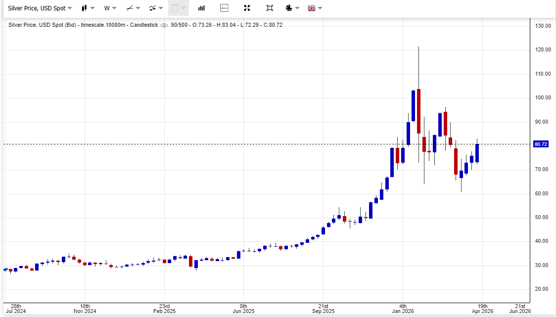Click the fit-to-screen frame icon

(270, 8)
